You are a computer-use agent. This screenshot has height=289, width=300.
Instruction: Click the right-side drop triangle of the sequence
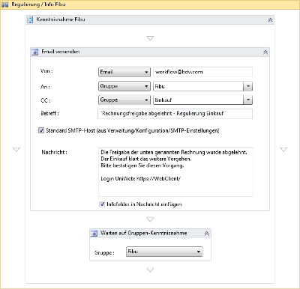[283, 150]
